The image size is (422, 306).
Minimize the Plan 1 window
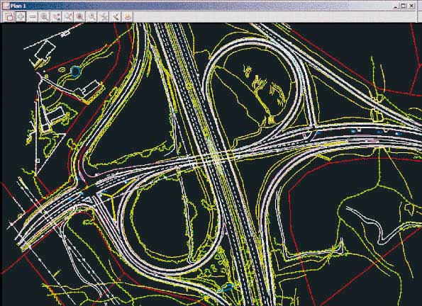(x=396, y=6)
